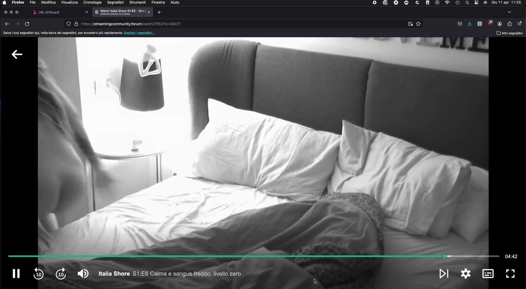Save the page to Pocket

(460, 24)
